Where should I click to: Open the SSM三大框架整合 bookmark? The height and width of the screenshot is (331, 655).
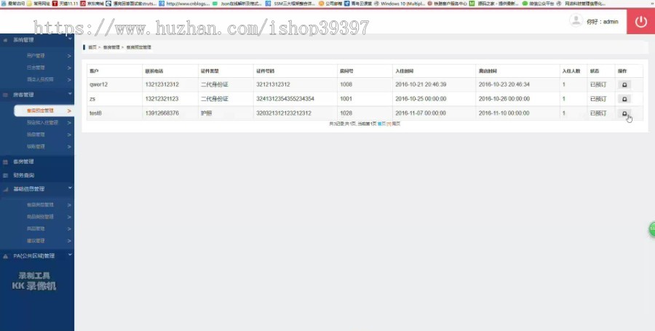(290, 4)
